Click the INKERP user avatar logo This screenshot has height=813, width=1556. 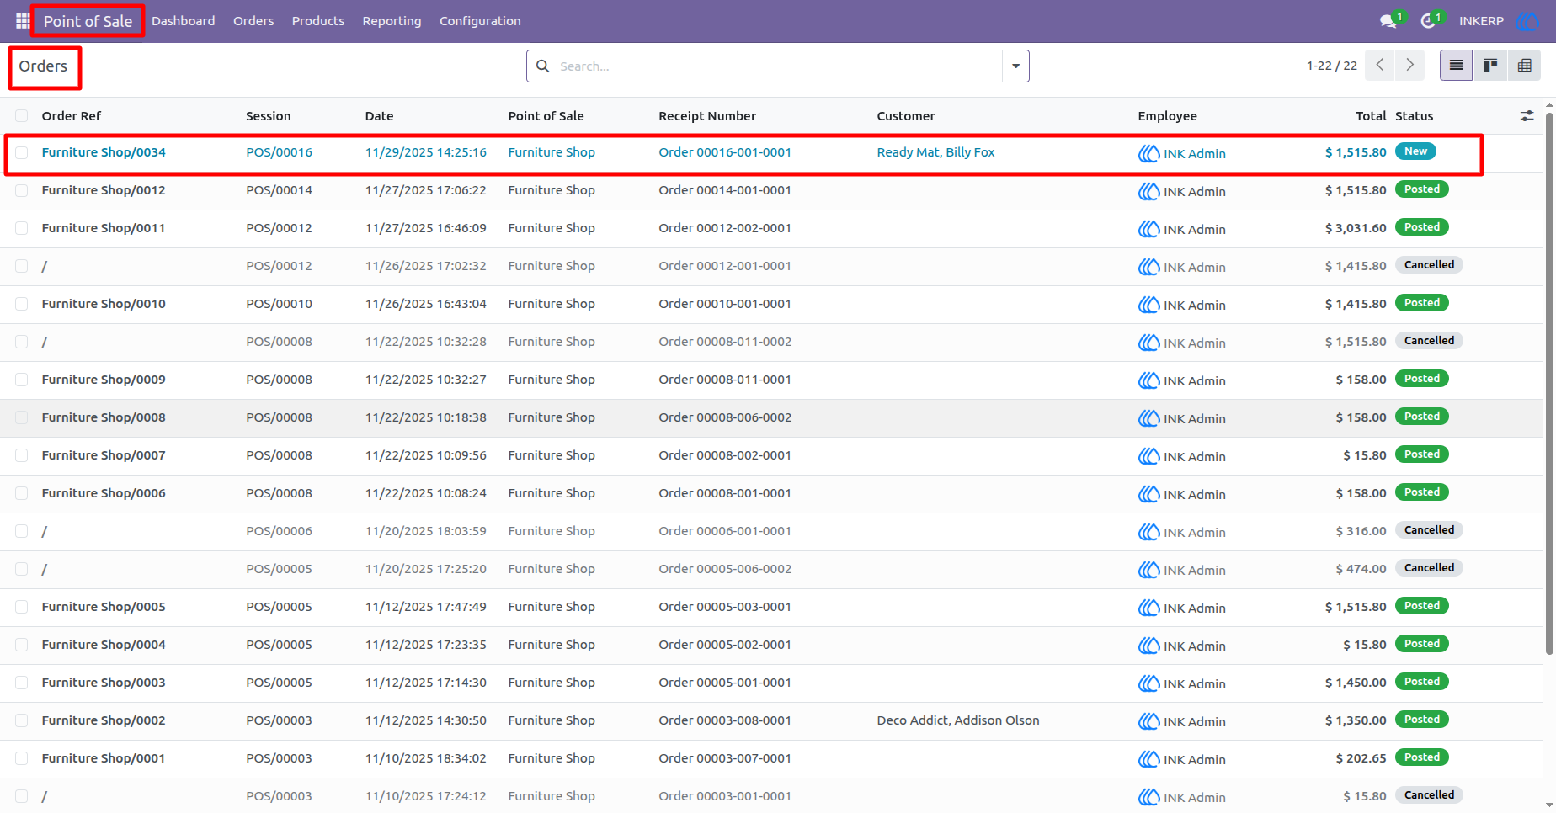[x=1527, y=21]
